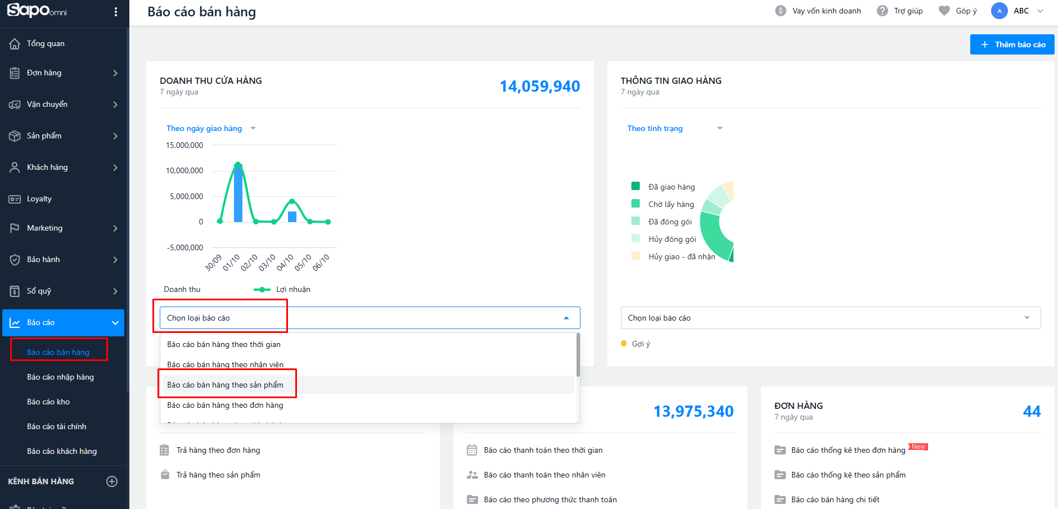The height and width of the screenshot is (509, 1058).
Task: Toggle the Lợi nhuận legend series in chart
Action: [x=282, y=290]
